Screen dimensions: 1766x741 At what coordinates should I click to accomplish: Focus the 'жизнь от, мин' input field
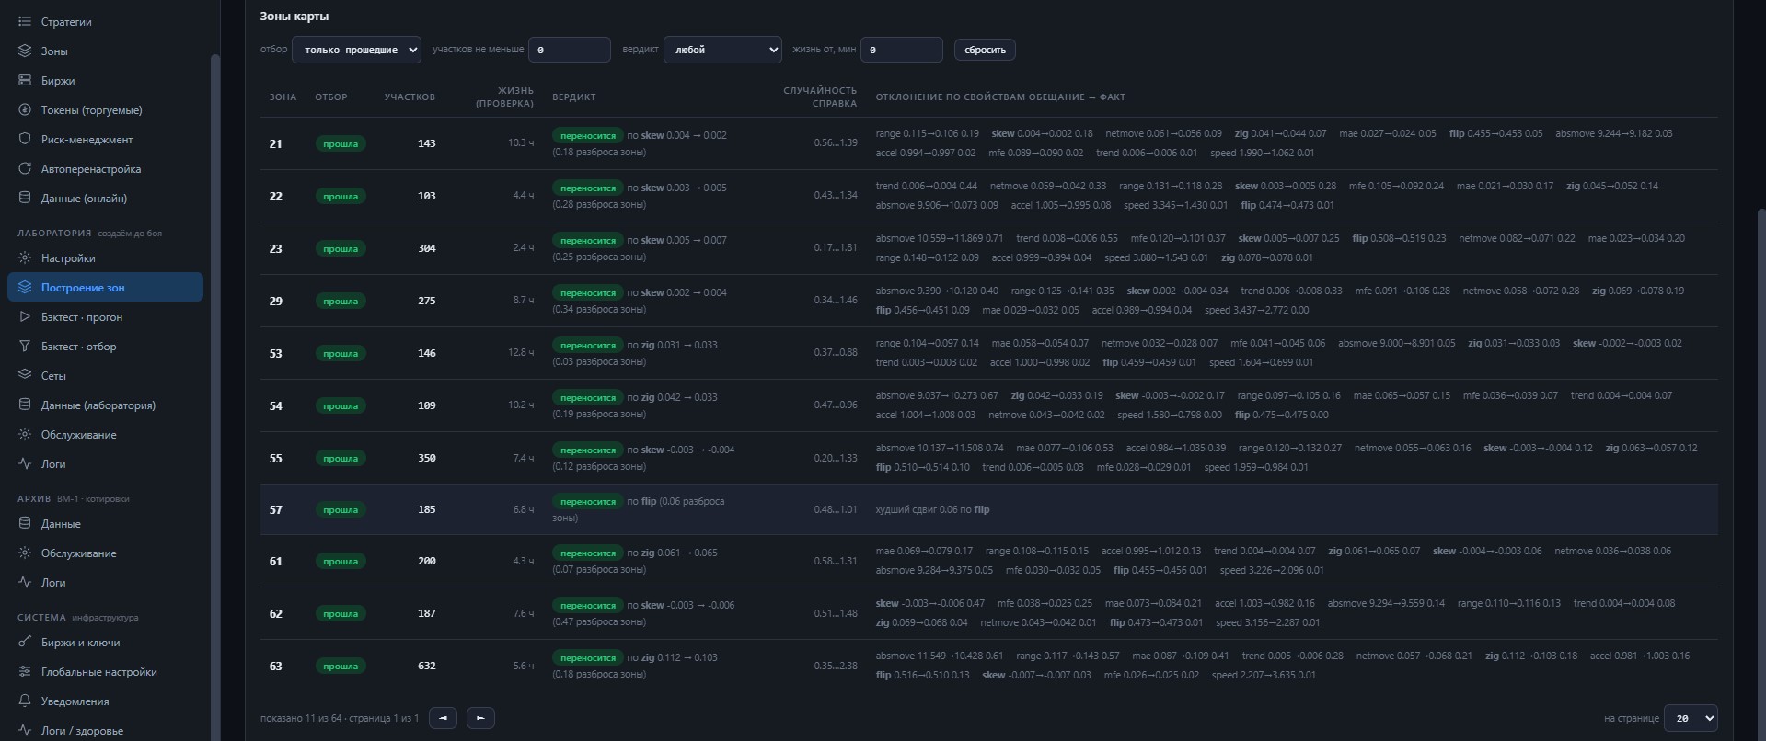pos(902,50)
